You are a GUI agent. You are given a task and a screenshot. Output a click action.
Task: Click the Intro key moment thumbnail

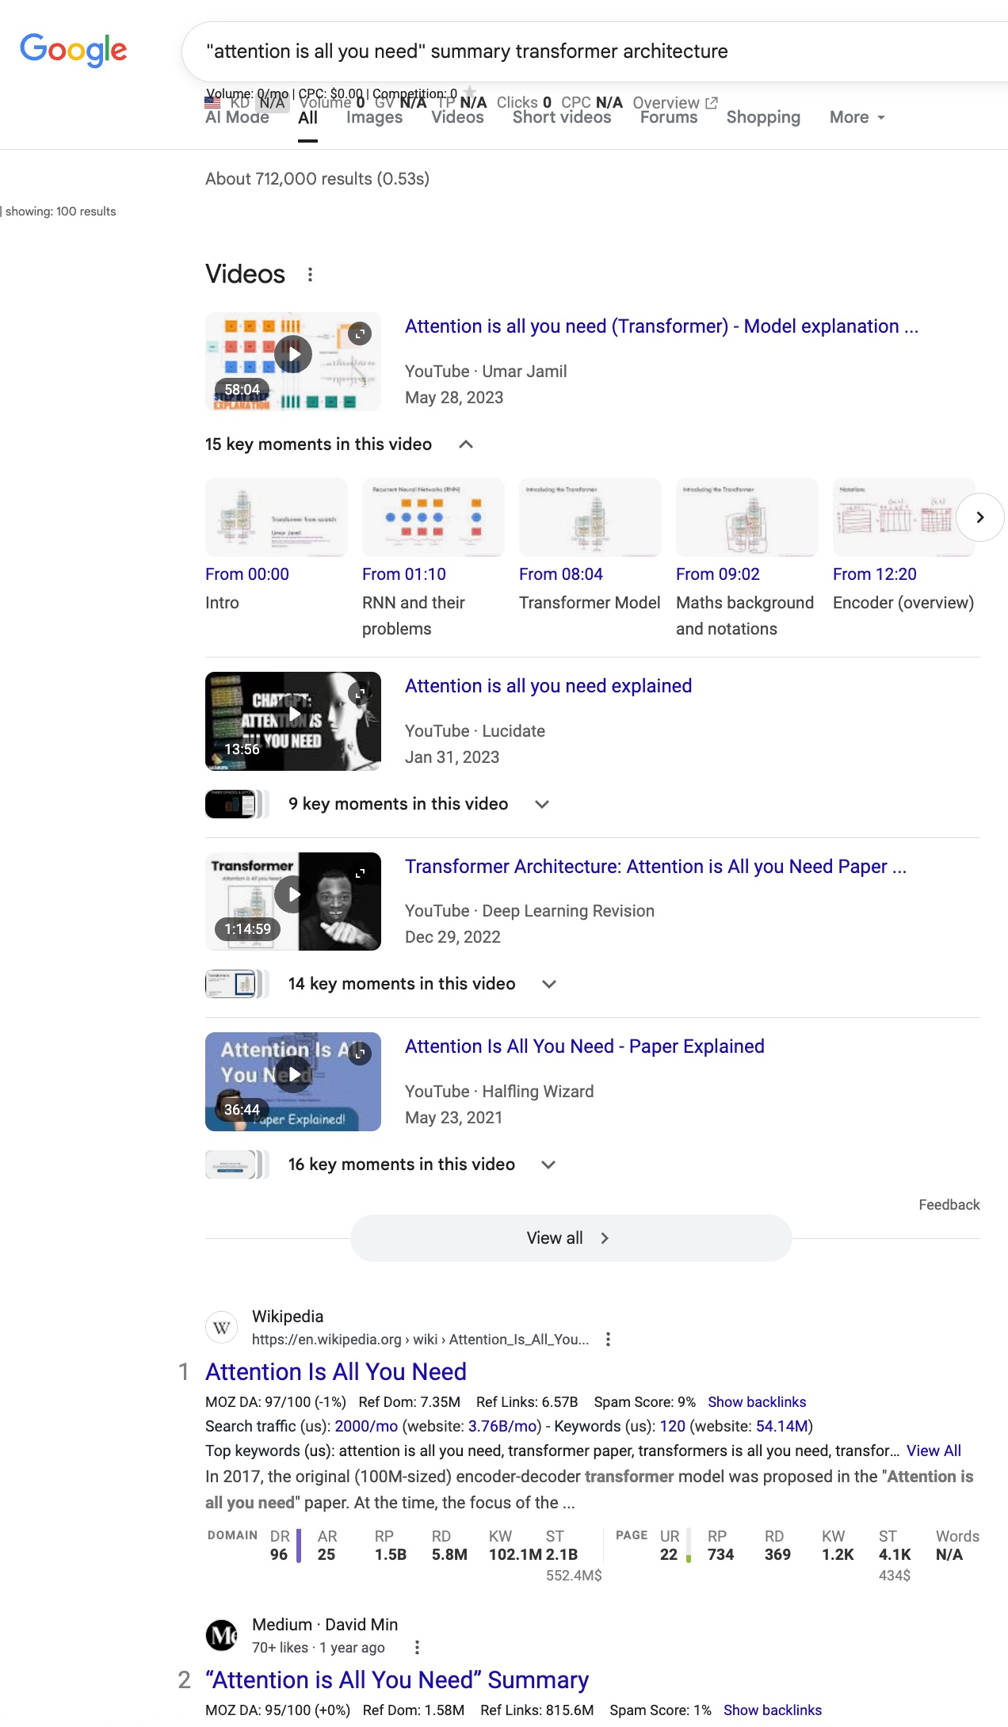(x=277, y=517)
